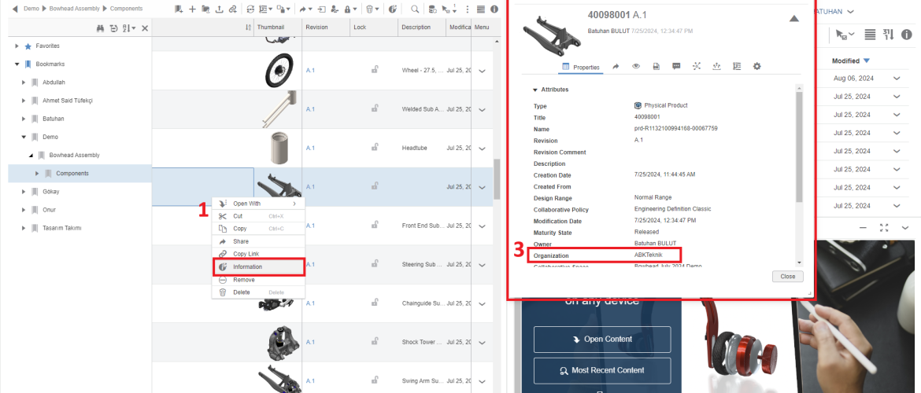Click the eye visibility icon in information panel
921x393 pixels.
(635, 67)
